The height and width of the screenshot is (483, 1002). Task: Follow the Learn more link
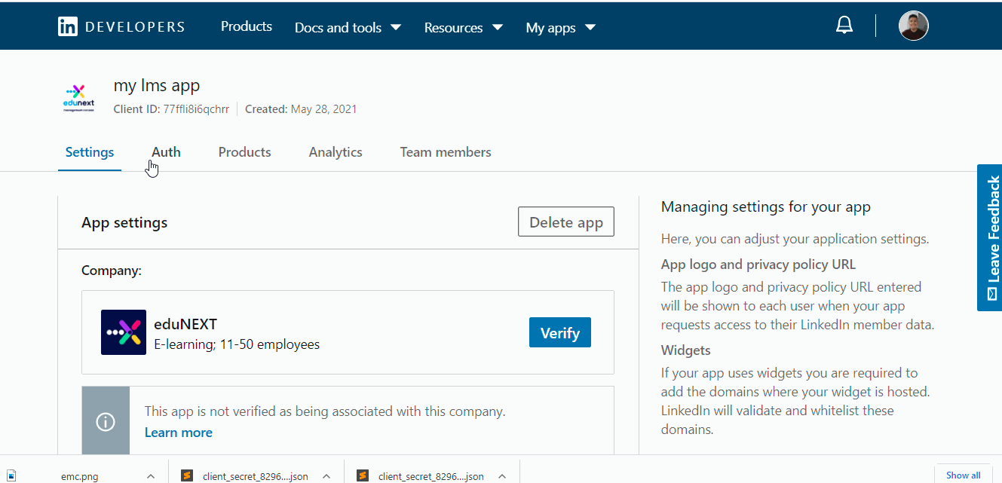click(179, 433)
